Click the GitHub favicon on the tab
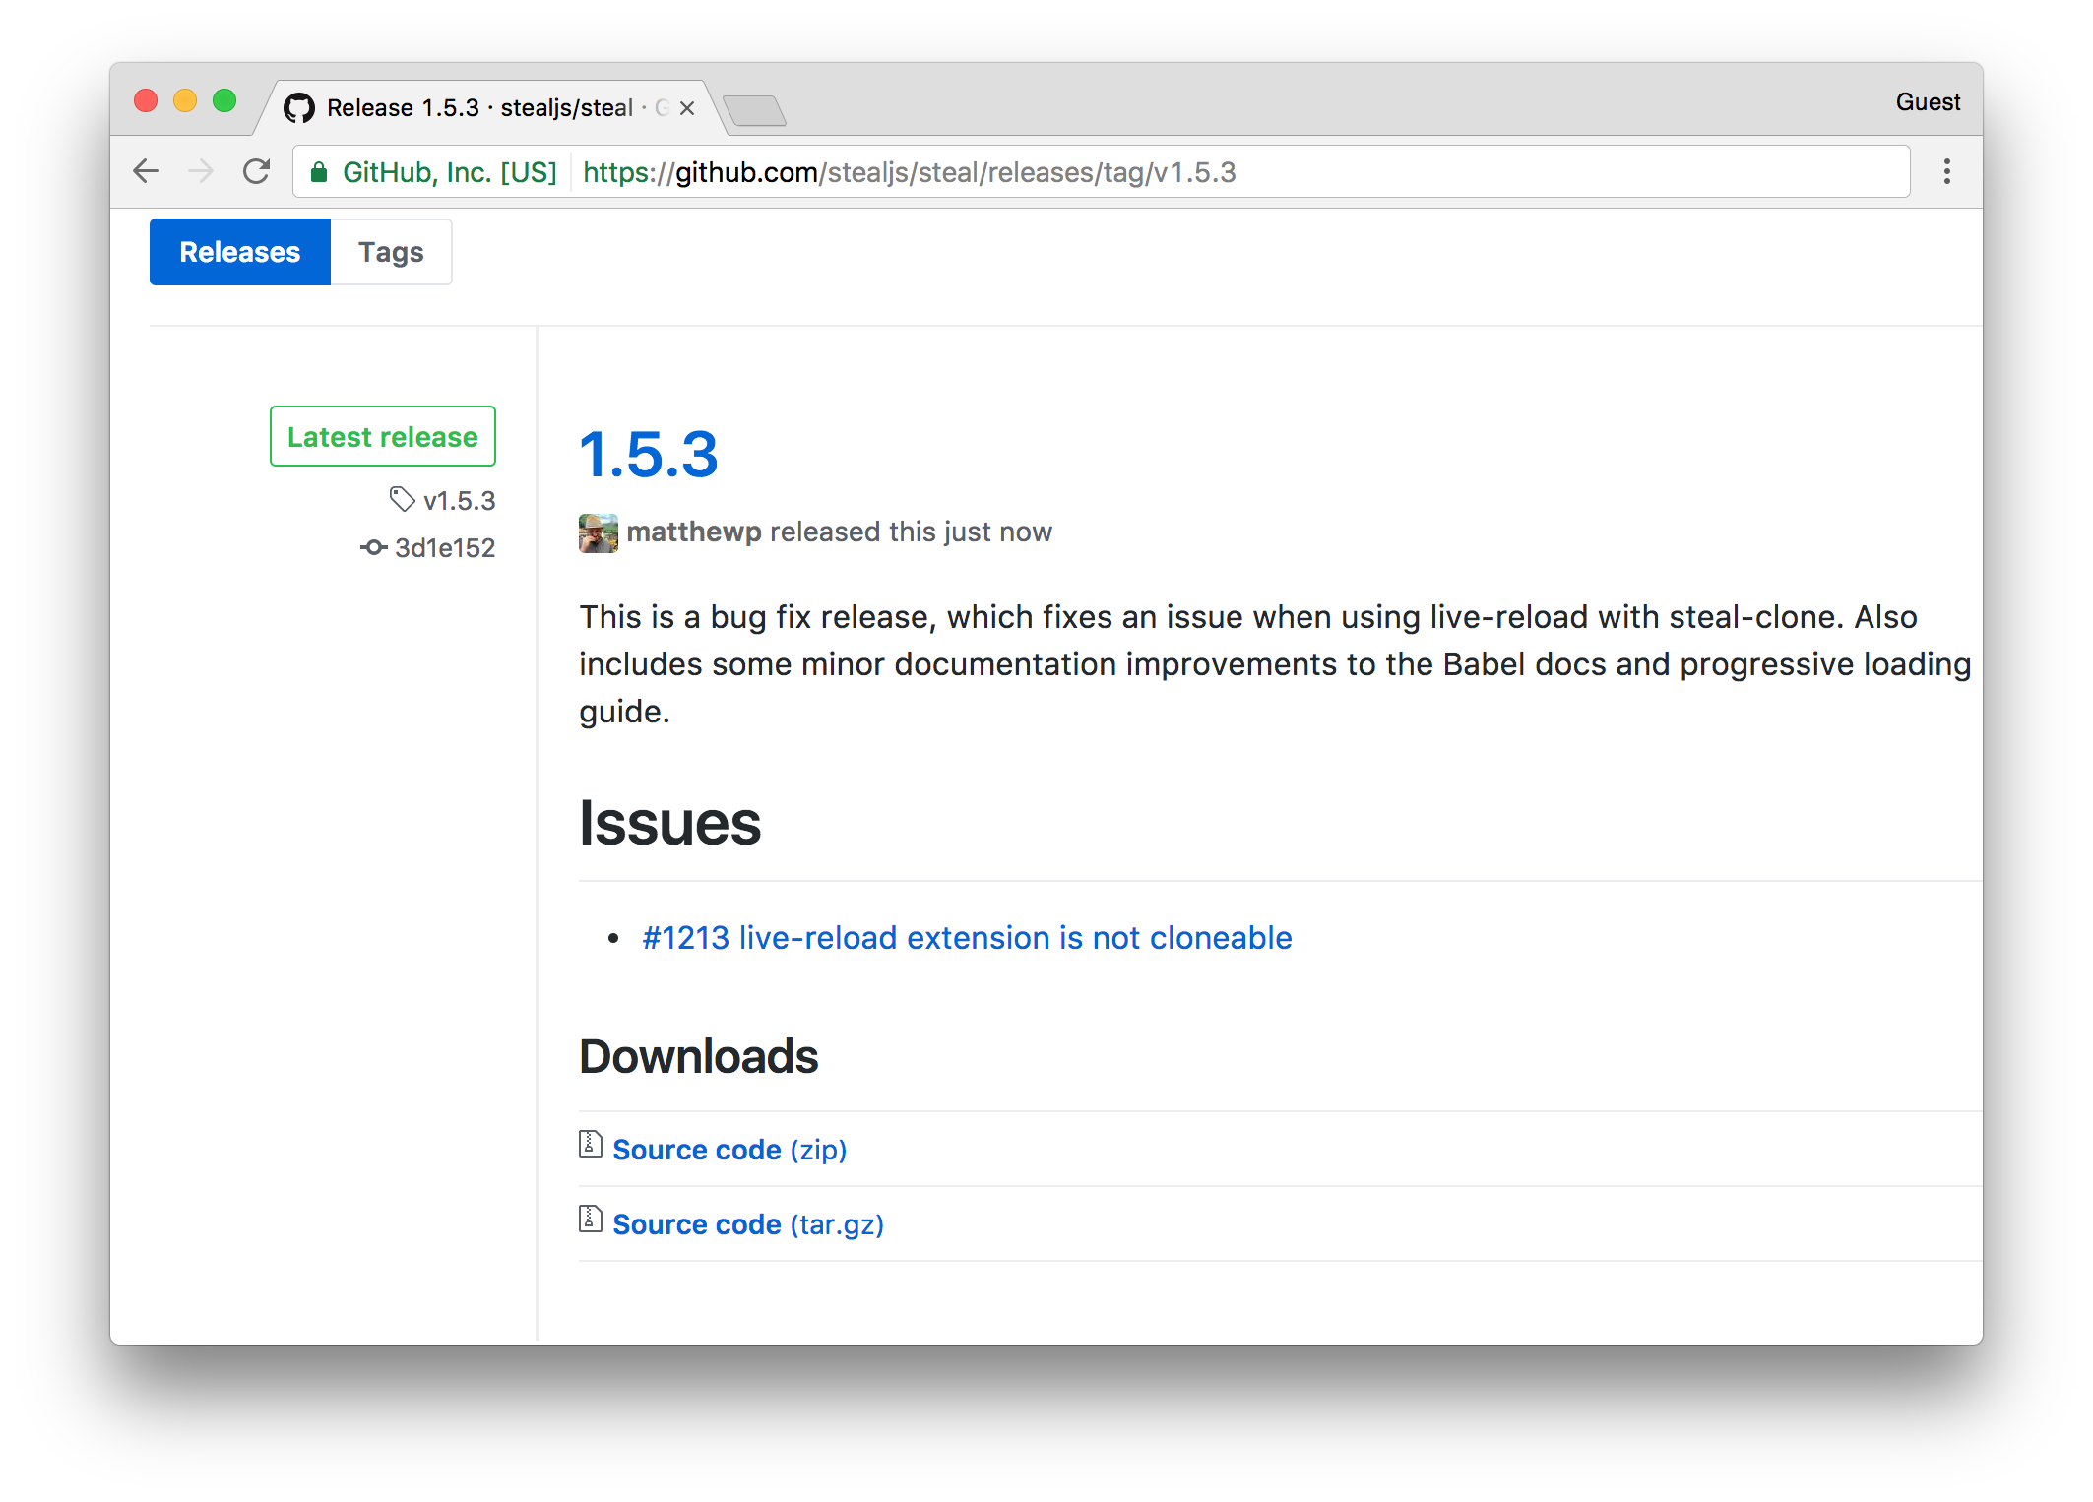This screenshot has height=1502, width=2093. [299, 107]
